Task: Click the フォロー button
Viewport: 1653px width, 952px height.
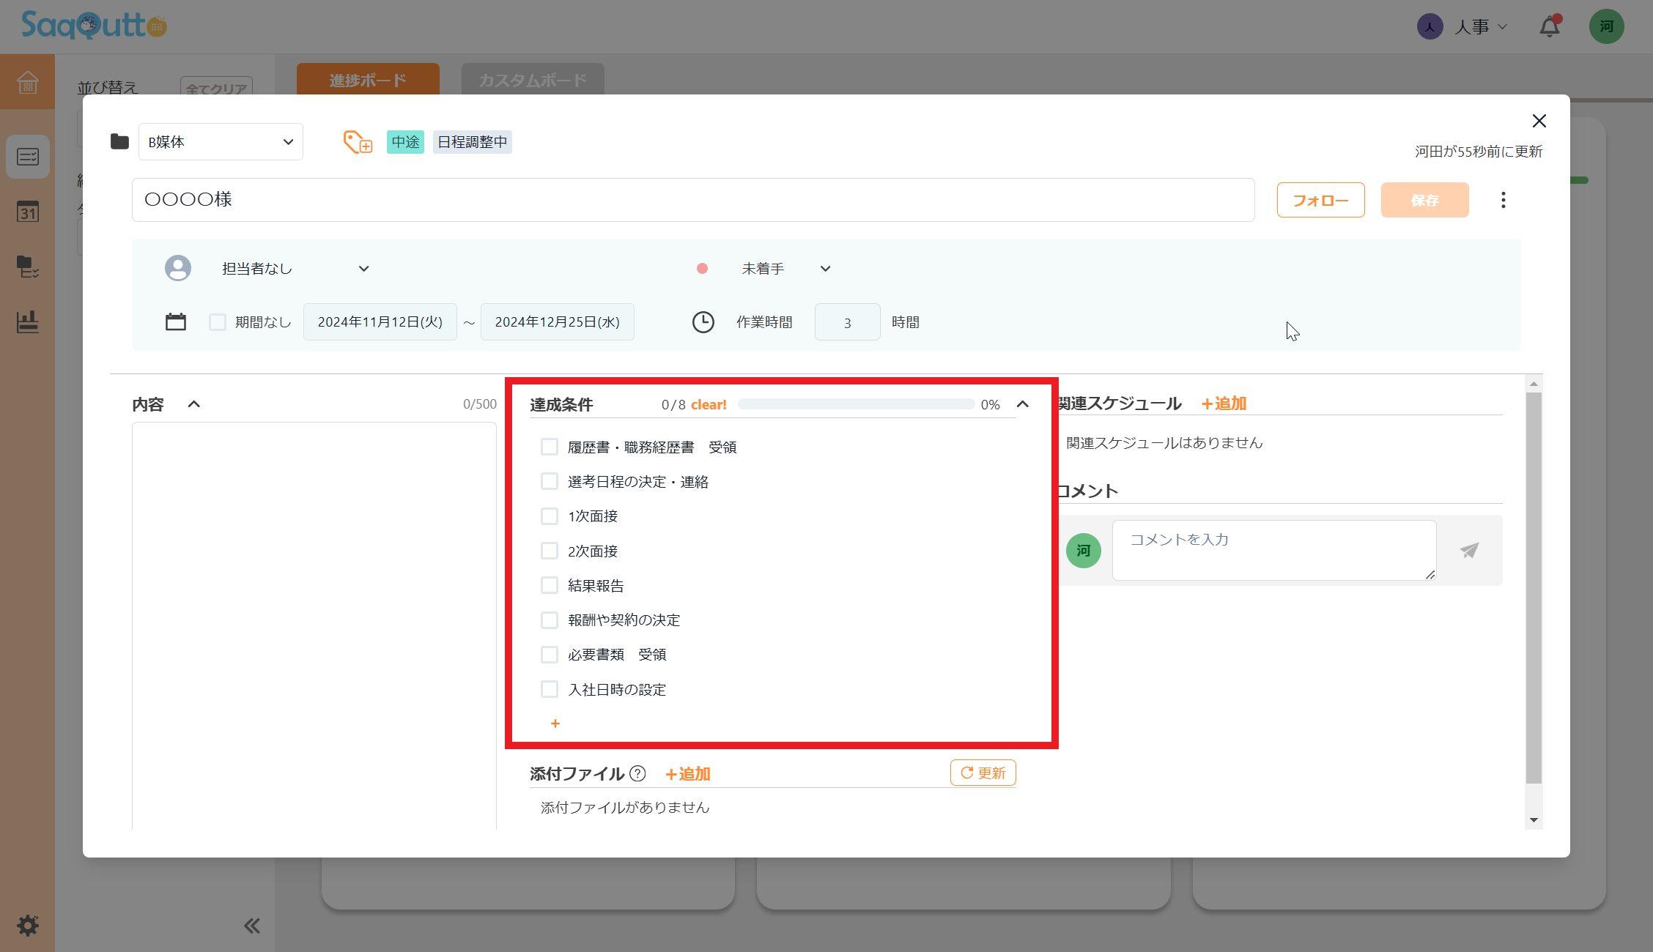Action: tap(1320, 199)
